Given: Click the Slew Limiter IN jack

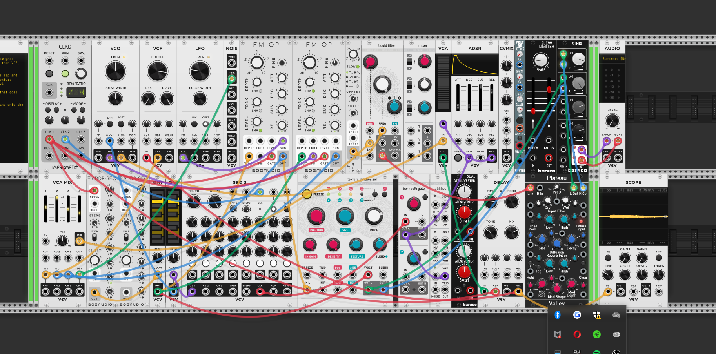Looking at the screenshot, I should (533, 158).
